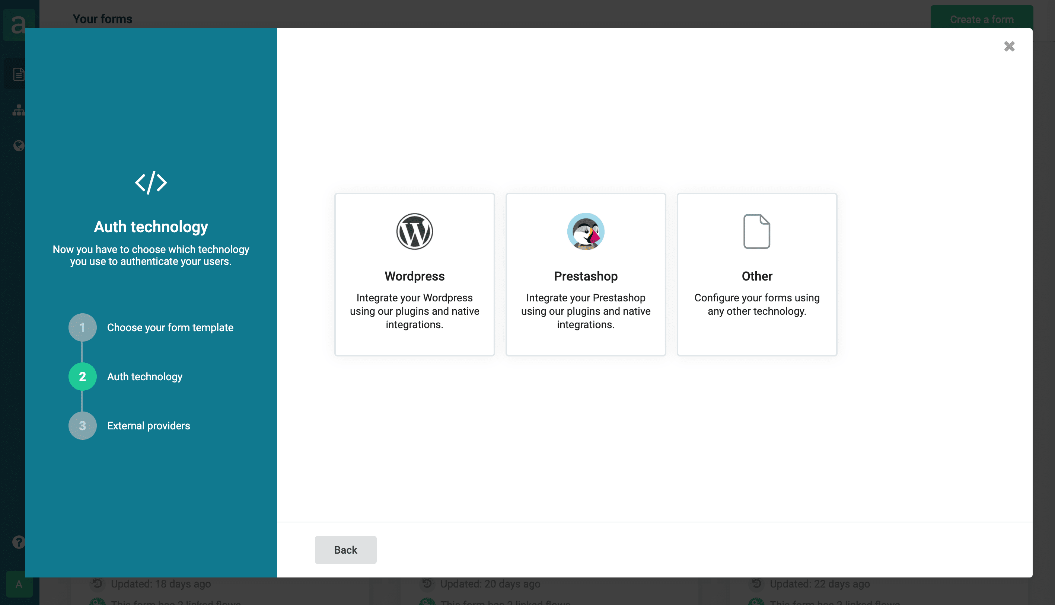This screenshot has height=605, width=1055.
Task: Click step 2 Auth technology circle
Action: click(x=82, y=377)
